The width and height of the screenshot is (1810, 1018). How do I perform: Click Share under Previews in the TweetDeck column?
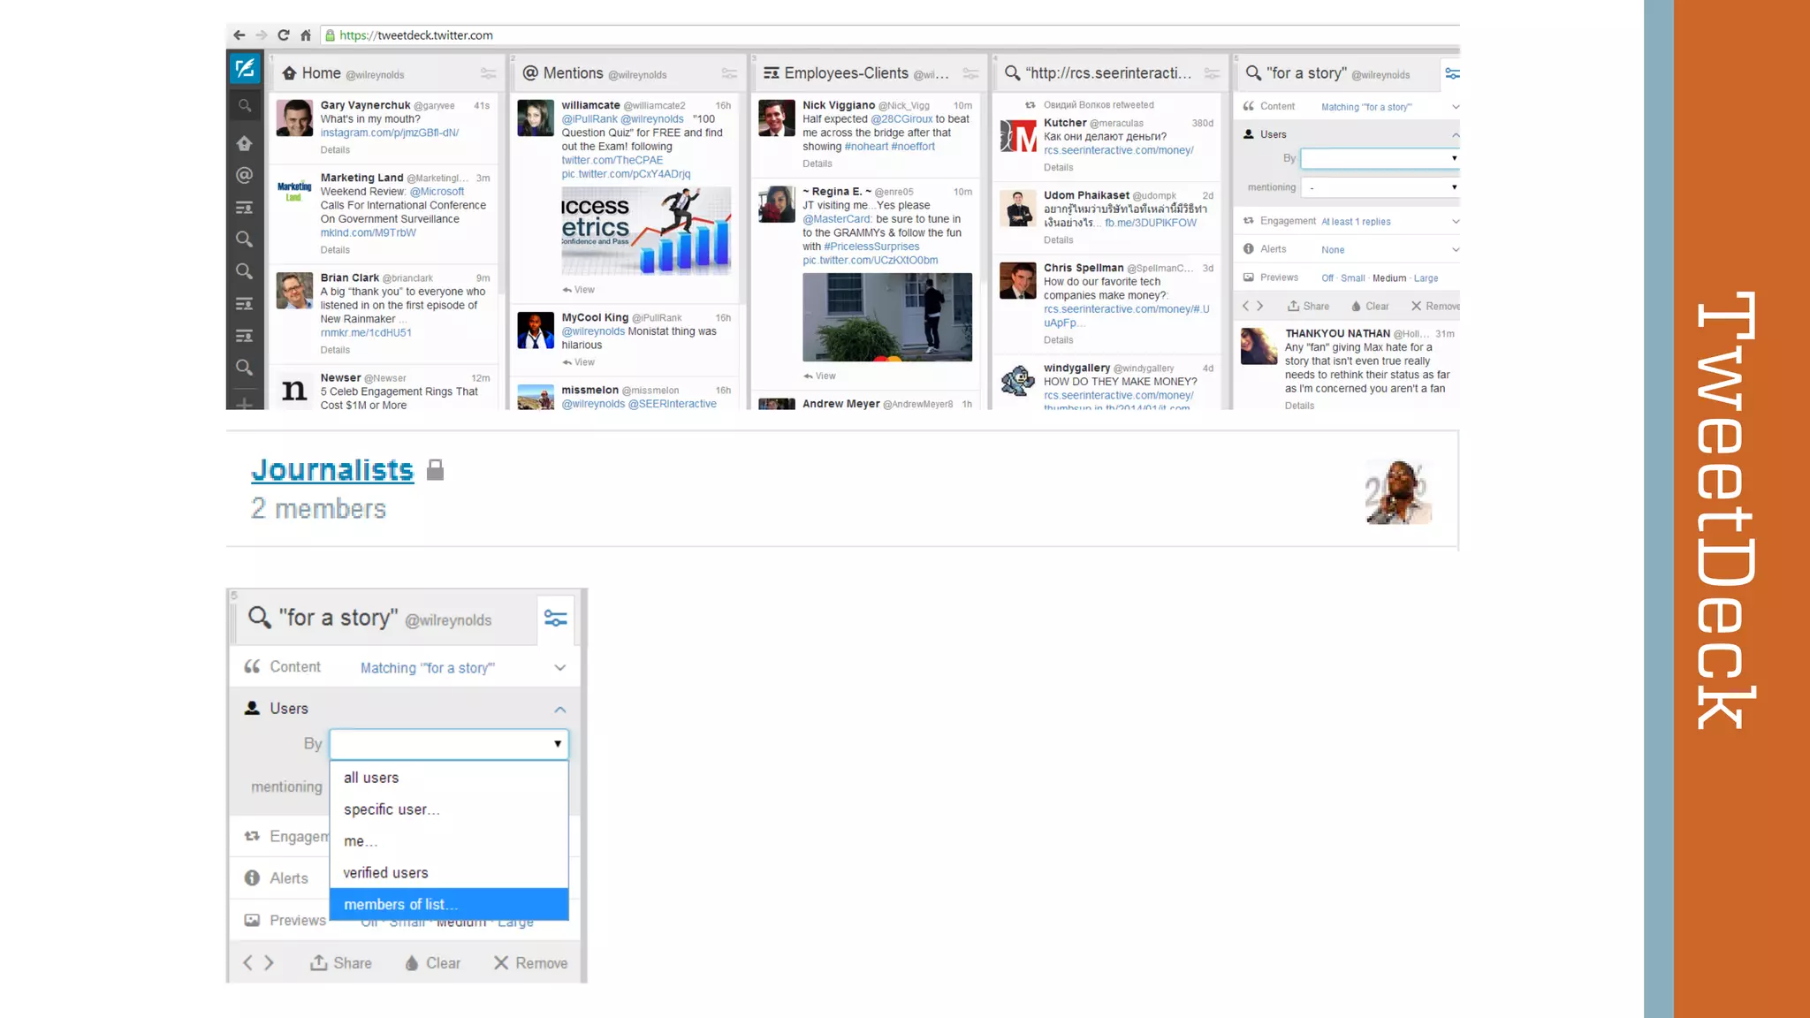click(1308, 307)
